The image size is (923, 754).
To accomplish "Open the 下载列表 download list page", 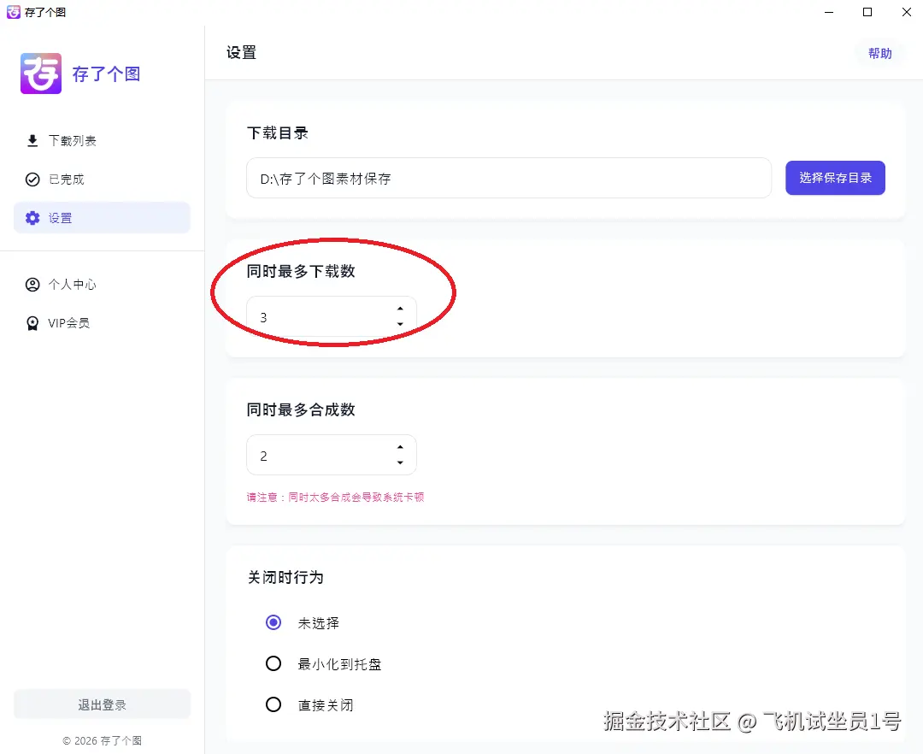I will 102,141.
